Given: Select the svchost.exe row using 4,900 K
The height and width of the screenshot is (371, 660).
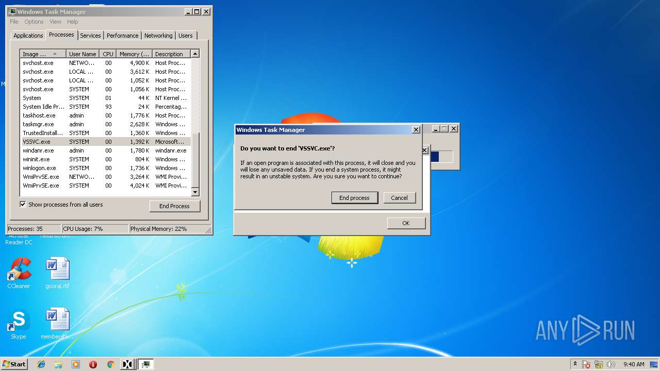Looking at the screenshot, I should click(105, 63).
